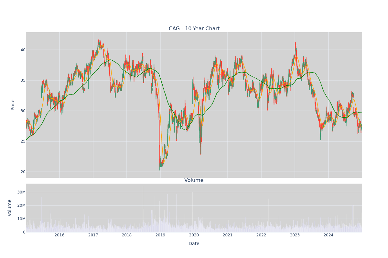
Task: Click price axis tick label "25"
Action: coord(23,141)
